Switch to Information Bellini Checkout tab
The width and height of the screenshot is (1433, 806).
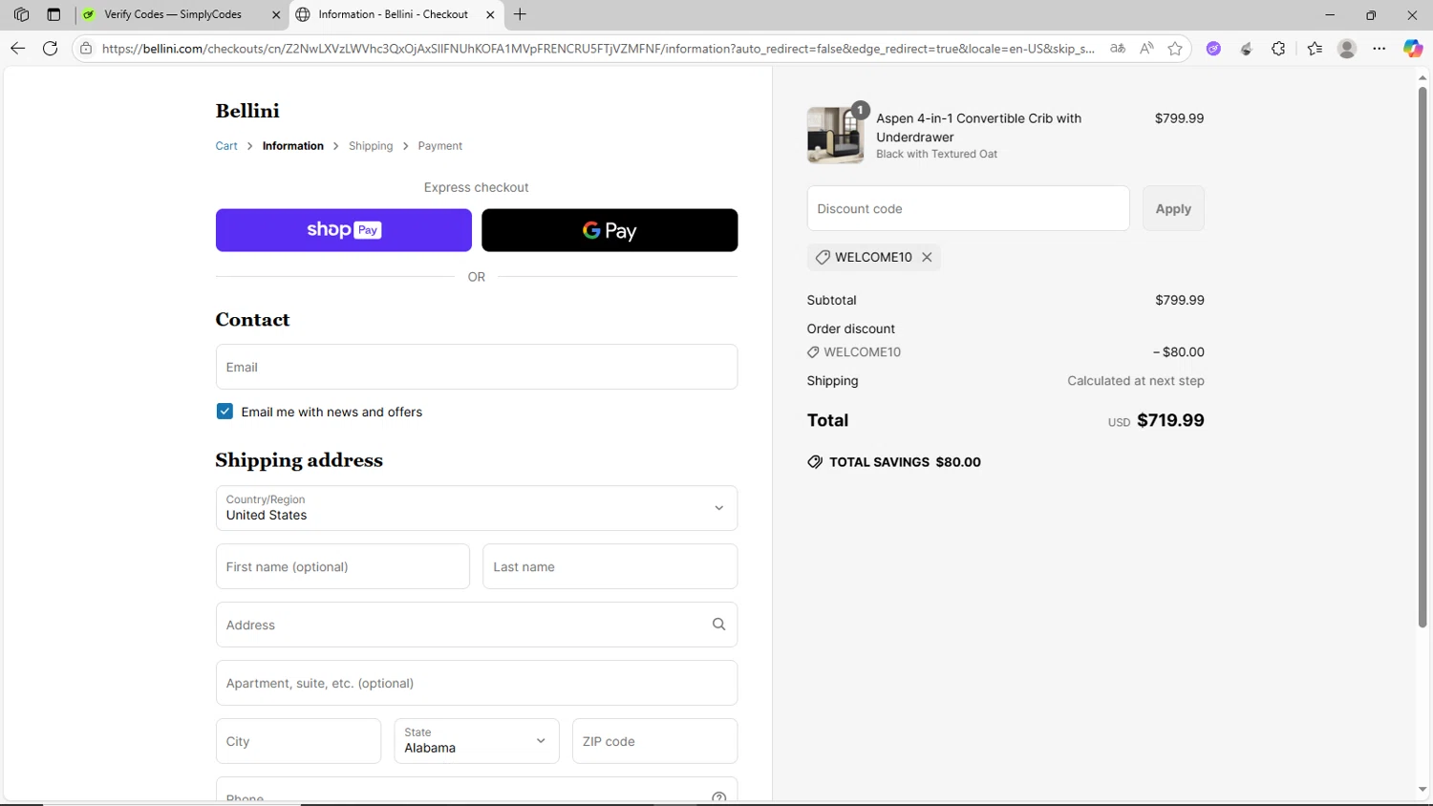pos(396,14)
